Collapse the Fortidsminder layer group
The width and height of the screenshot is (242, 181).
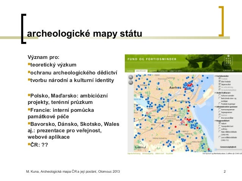(215, 76)
